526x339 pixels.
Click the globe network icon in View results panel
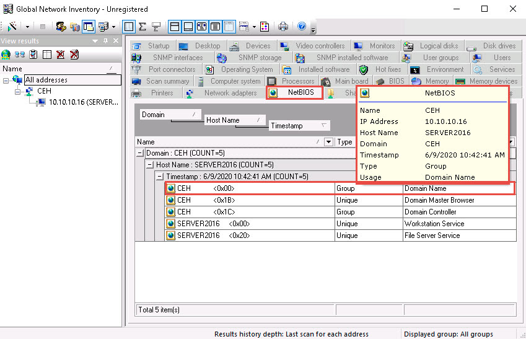6,55
